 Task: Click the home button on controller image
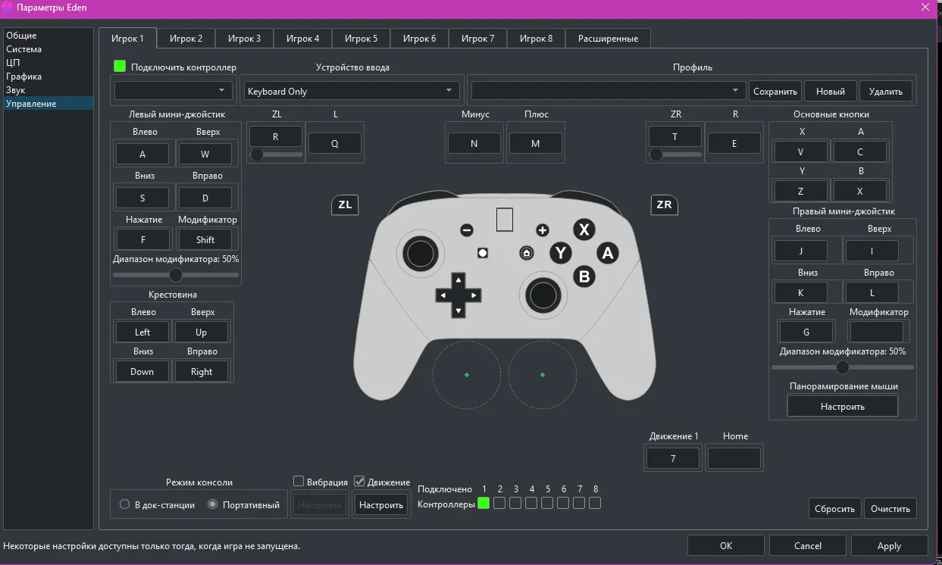pos(526,253)
